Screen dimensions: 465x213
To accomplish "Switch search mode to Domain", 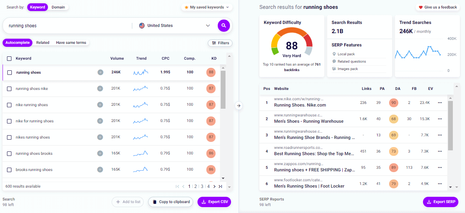I will [58, 7].
